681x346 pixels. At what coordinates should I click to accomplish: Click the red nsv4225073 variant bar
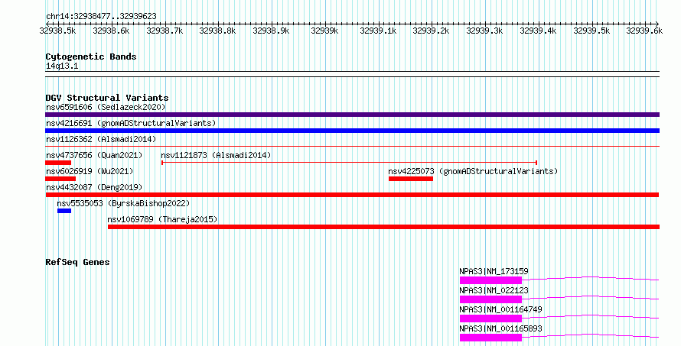[411, 179]
